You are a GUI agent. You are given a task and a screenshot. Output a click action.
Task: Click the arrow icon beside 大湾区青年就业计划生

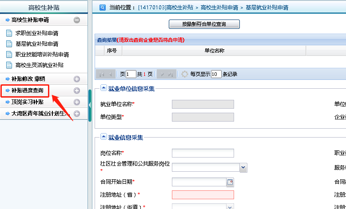[8, 114]
